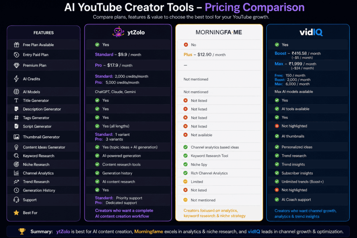357x238 pixels.
Task: Click the red X beside Morningfame's No
Action: pyautogui.click(x=186, y=45)
